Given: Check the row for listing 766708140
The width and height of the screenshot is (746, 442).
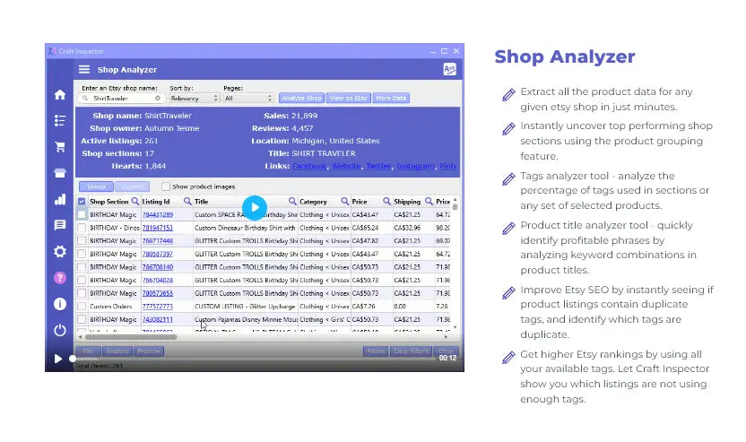Looking at the screenshot, I should 82,267.
